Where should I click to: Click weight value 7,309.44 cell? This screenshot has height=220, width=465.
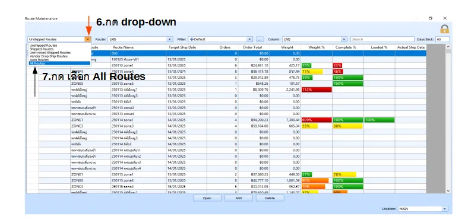(x=285, y=120)
